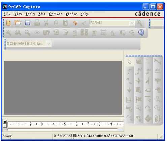Screen dimensions: 167x141
Task: Click the BANDPASS.DSN file path in status bar
Action: [93, 136]
